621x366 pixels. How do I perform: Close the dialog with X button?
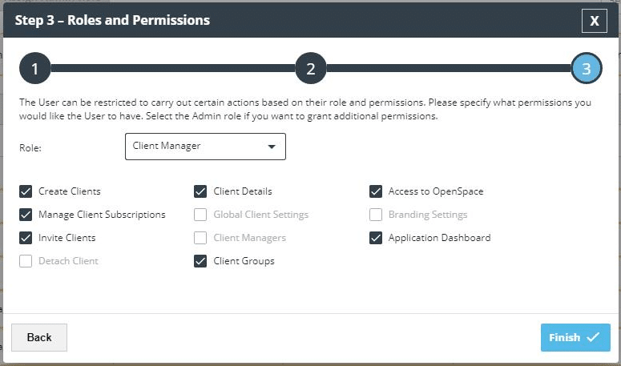pos(595,21)
